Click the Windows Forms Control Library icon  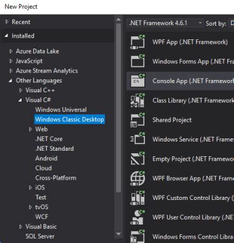pyautogui.click(x=138, y=236)
